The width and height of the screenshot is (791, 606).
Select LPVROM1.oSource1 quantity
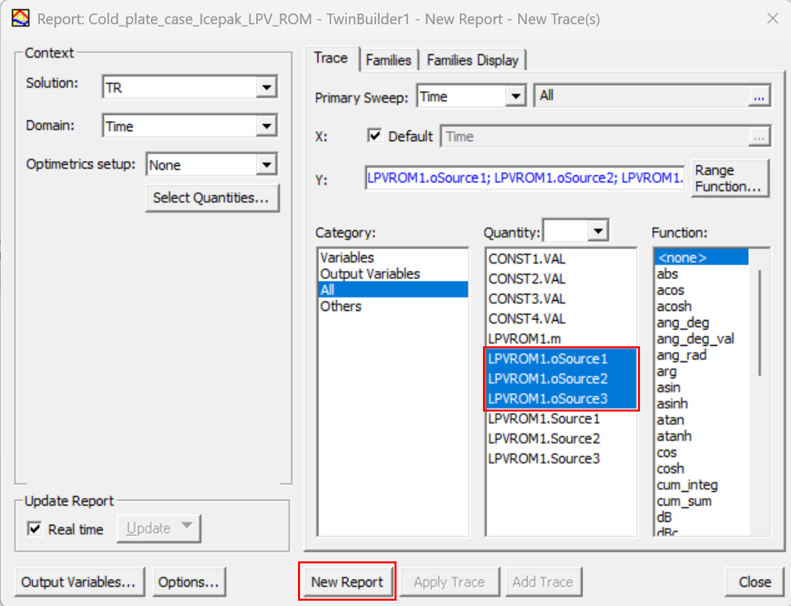click(561, 358)
